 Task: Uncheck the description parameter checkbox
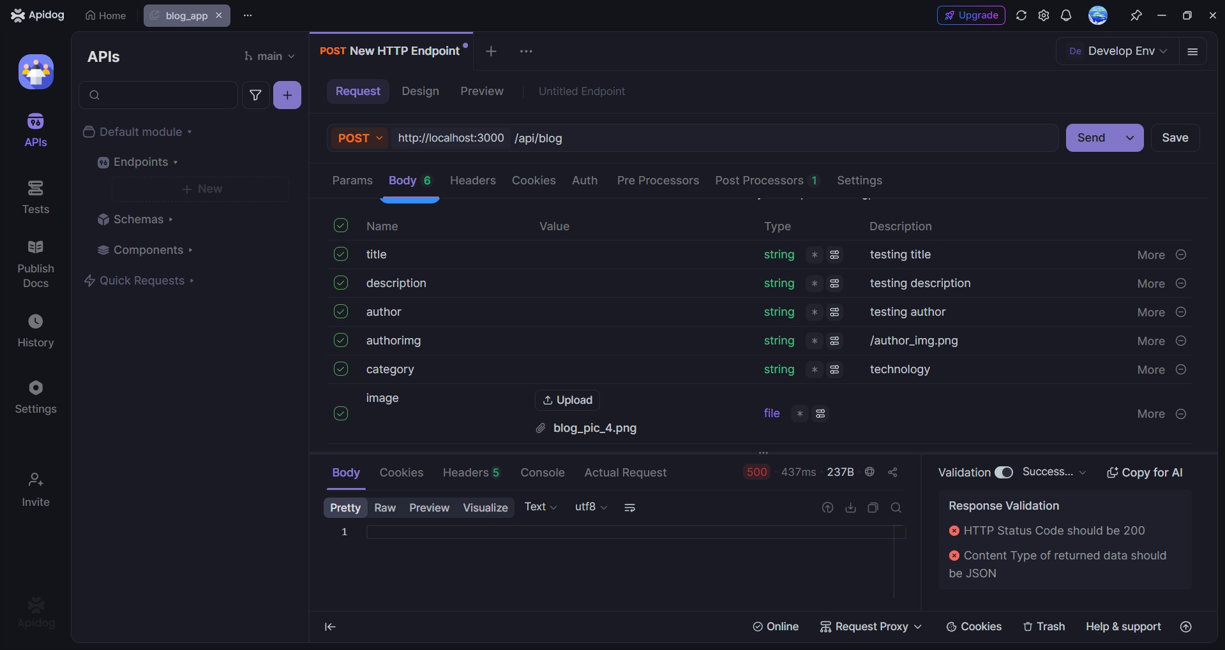[341, 283]
